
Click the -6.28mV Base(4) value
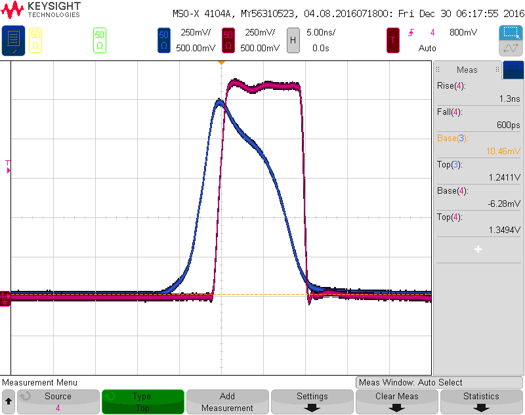504,204
